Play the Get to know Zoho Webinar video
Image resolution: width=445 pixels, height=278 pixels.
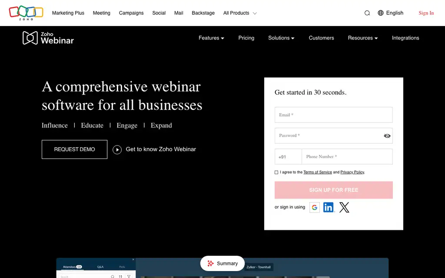117,149
